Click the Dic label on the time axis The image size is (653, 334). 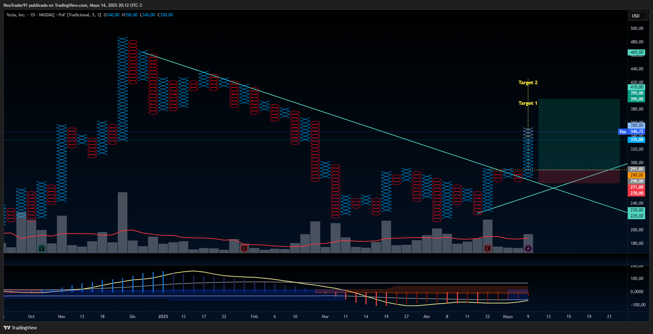[133, 317]
